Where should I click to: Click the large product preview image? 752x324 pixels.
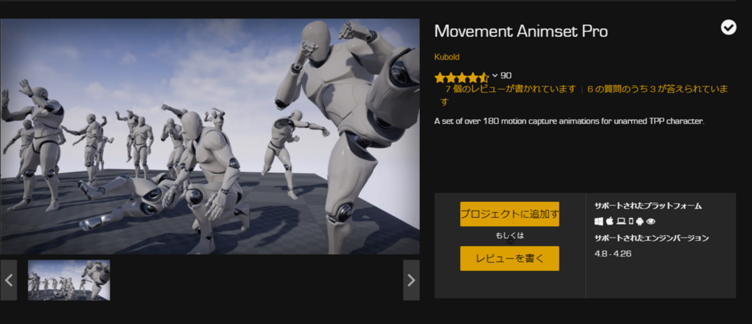[x=210, y=136]
